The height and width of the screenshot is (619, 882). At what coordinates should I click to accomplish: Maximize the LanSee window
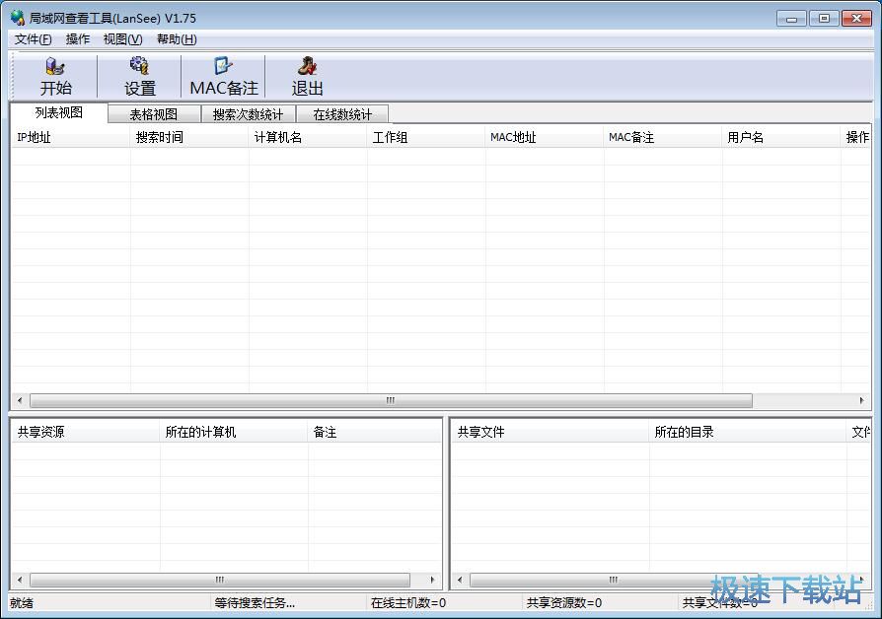point(824,19)
